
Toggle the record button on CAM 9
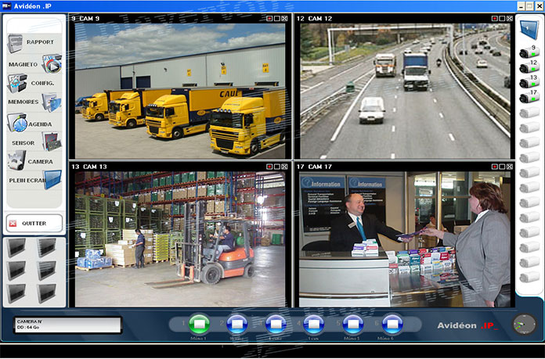pos(269,17)
